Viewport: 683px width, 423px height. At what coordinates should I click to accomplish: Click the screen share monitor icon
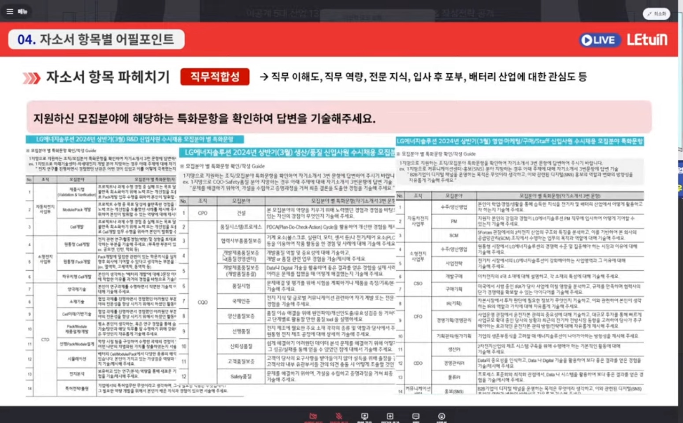(364, 416)
